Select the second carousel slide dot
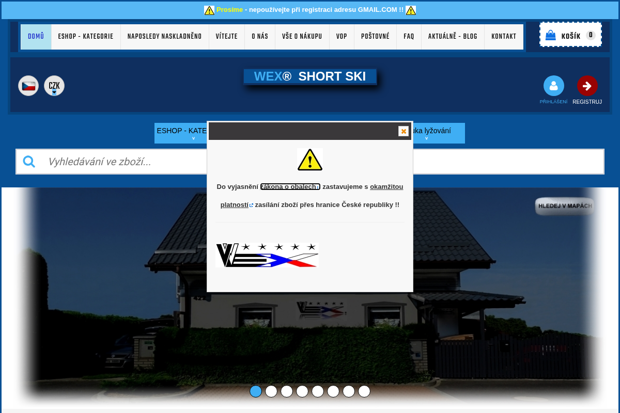This screenshot has height=413, width=620. pyautogui.click(x=271, y=391)
